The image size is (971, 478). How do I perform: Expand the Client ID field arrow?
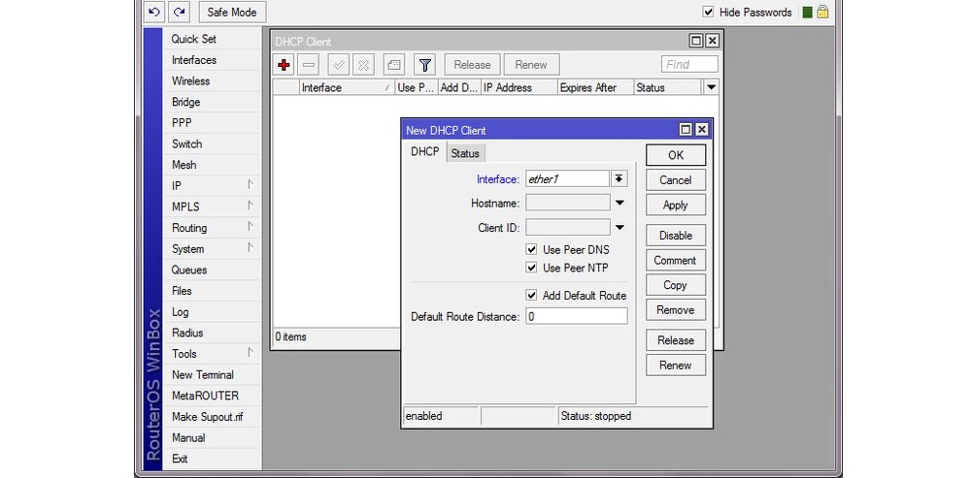pos(619,228)
